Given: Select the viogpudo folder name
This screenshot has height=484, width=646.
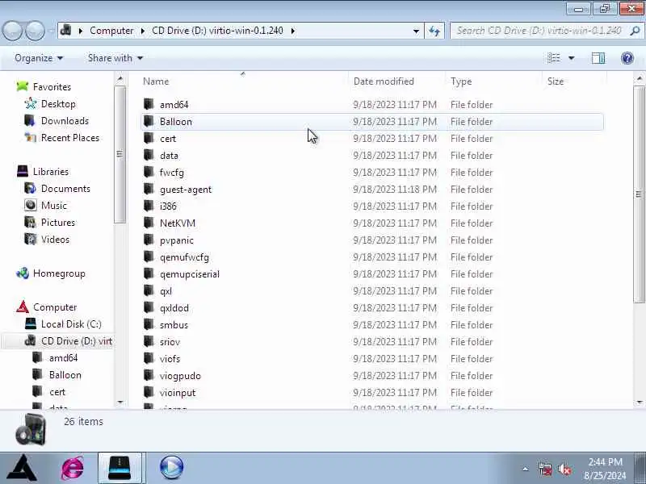Looking at the screenshot, I should click(180, 376).
